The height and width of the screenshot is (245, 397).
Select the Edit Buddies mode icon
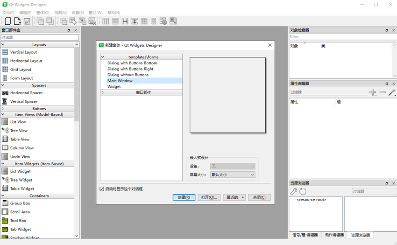pos(83,21)
